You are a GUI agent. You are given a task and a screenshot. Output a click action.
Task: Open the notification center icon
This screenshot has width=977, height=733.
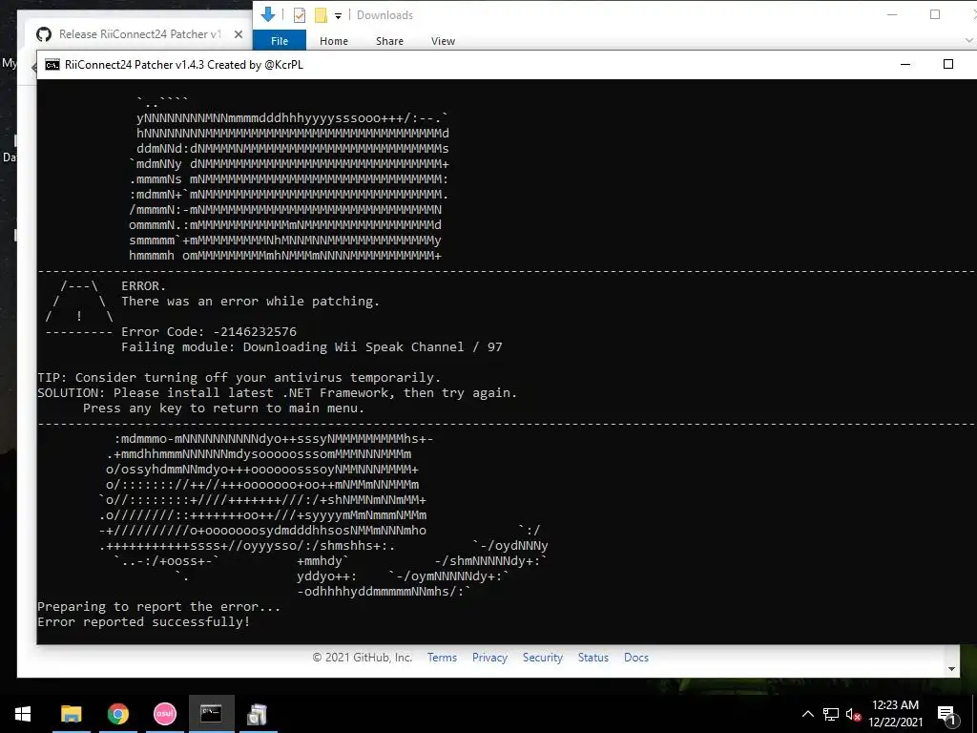(946, 715)
